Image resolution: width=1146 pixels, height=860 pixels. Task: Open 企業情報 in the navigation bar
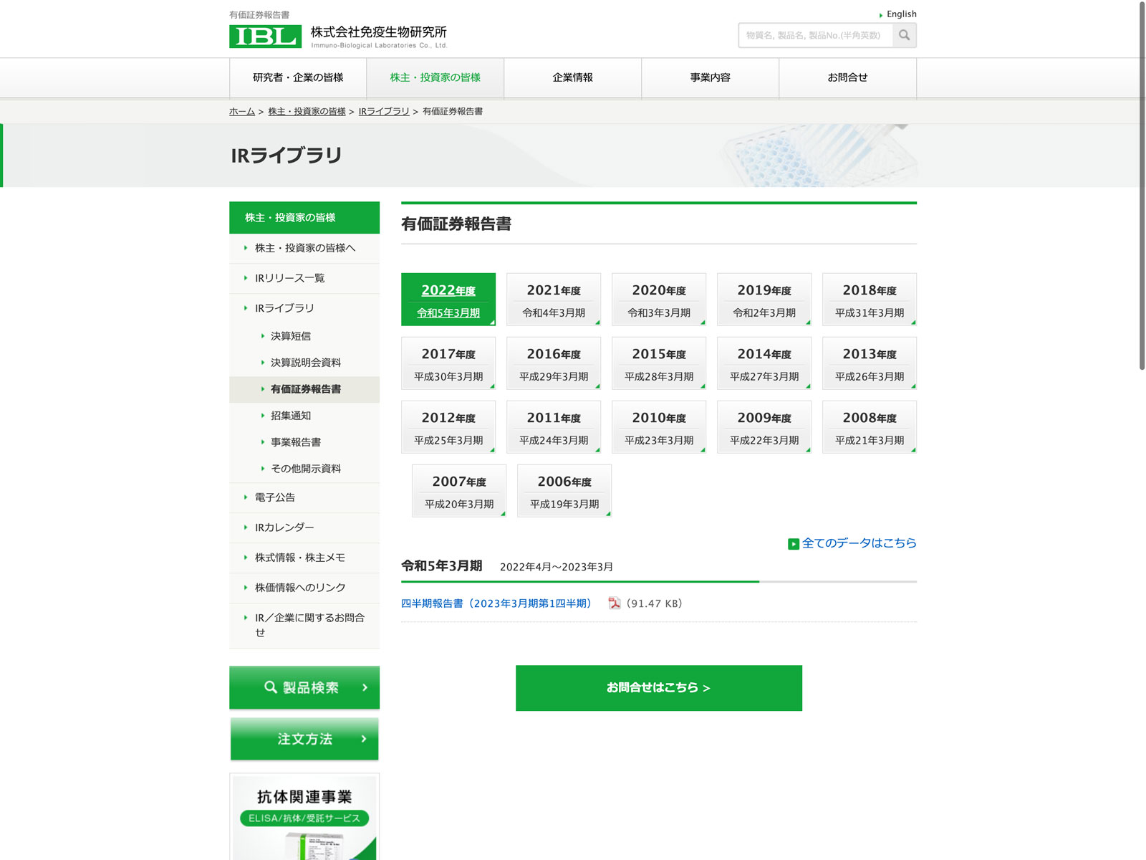click(572, 77)
